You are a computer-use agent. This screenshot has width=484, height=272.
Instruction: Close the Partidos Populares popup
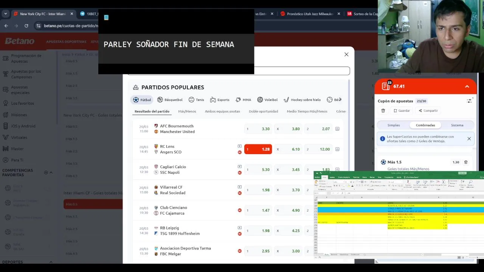click(346, 54)
